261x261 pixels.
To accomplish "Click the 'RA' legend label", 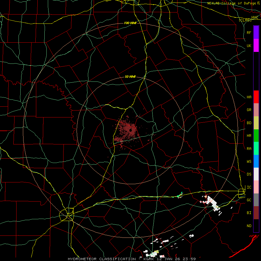I will pos(249,149).
